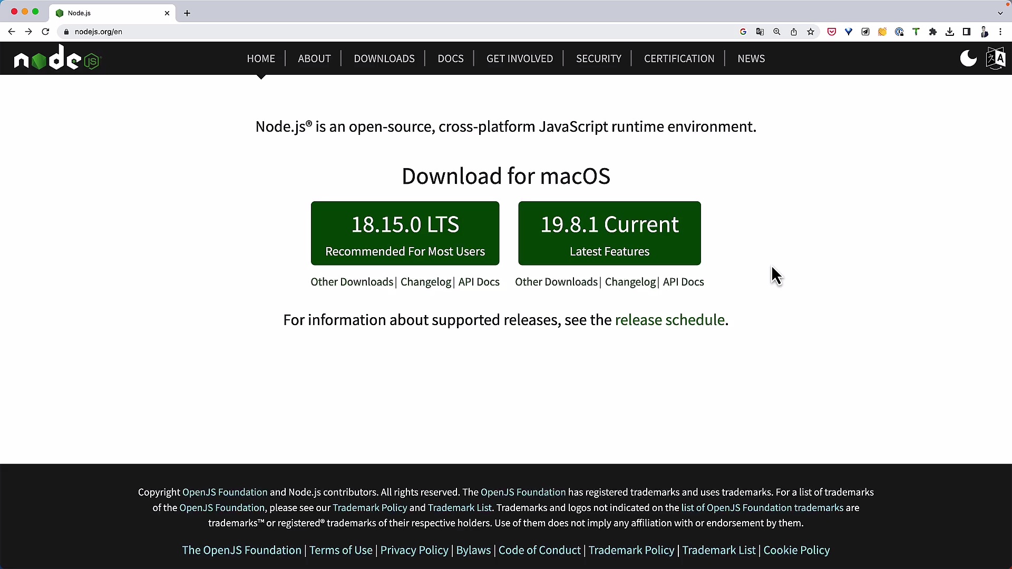Open the browser downloads icon
Image resolution: width=1012 pixels, height=569 pixels.
[x=950, y=32]
